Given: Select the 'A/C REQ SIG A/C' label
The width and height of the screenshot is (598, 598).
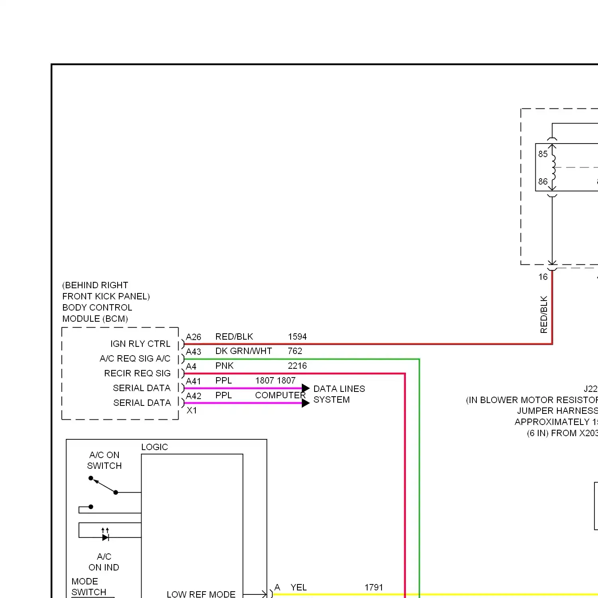Looking at the screenshot, I should pos(135,358).
